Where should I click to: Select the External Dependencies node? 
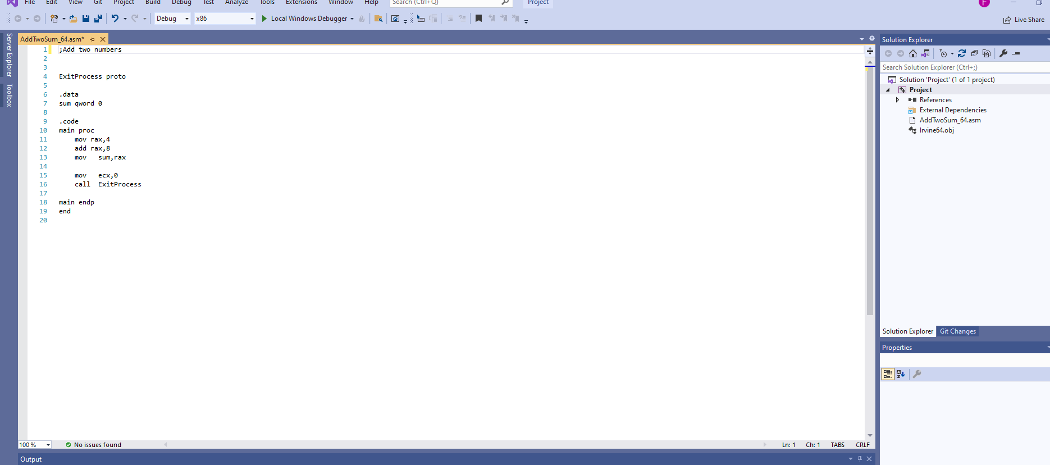[x=953, y=110]
